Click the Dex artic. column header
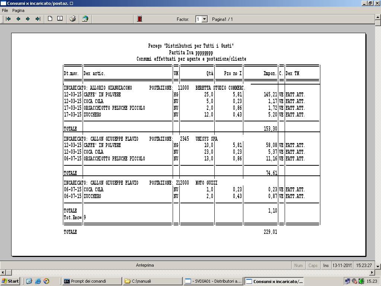The height and width of the screenshot is (286, 381). 94,73
